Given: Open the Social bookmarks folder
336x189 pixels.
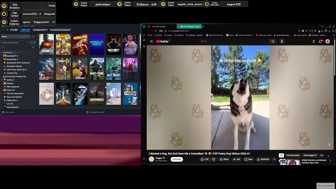Looking at the screenshot, I should (x=158, y=35).
